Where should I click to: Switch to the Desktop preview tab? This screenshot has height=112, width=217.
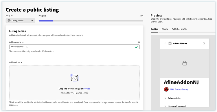coord(155,29)
